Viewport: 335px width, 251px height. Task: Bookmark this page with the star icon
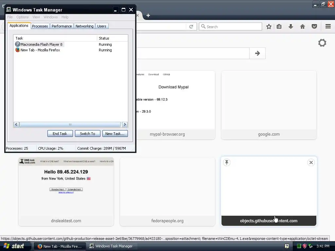tap(269, 26)
